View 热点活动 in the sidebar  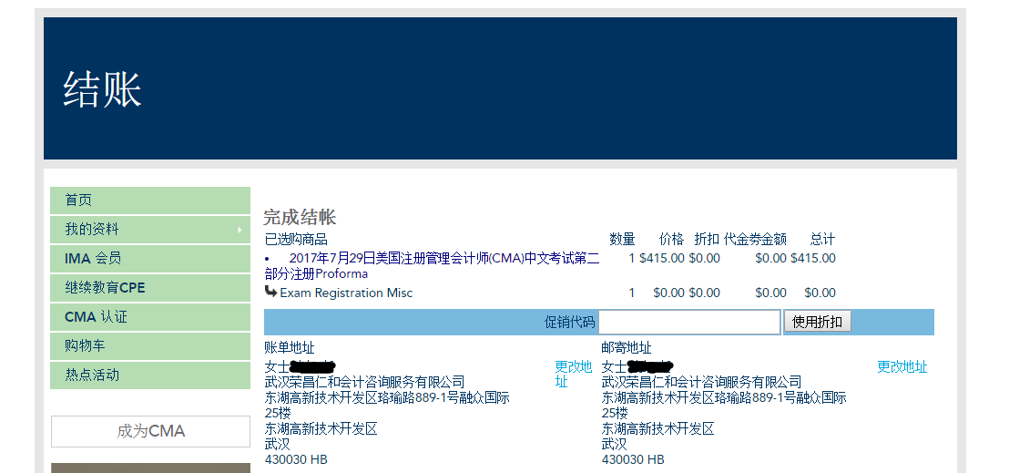[x=92, y=375]
